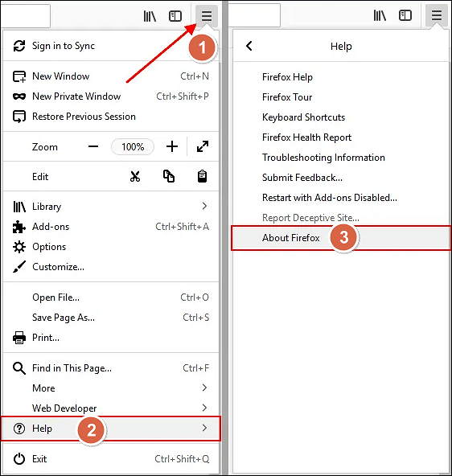The width and height of the screenshot is (452, 476).
Task: Click the Exit power icon
Action: click(x=19, y=459)
